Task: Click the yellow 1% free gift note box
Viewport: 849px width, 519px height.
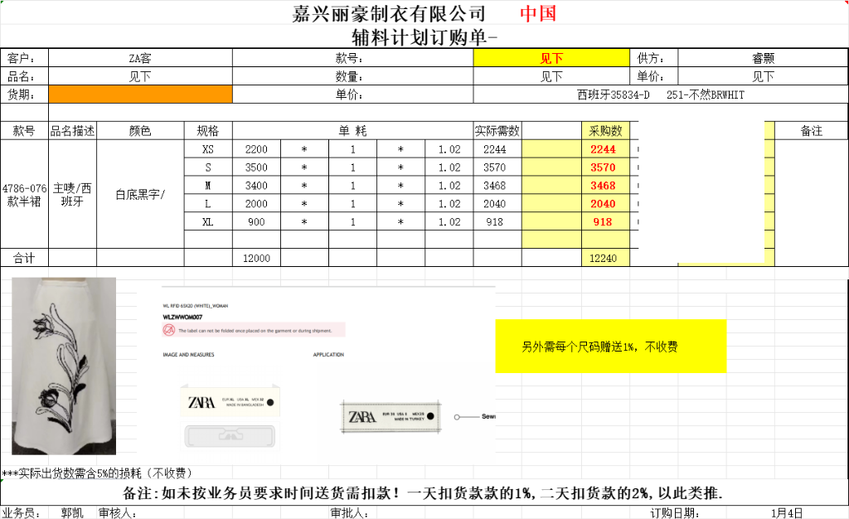Action: tap(610, 347)
